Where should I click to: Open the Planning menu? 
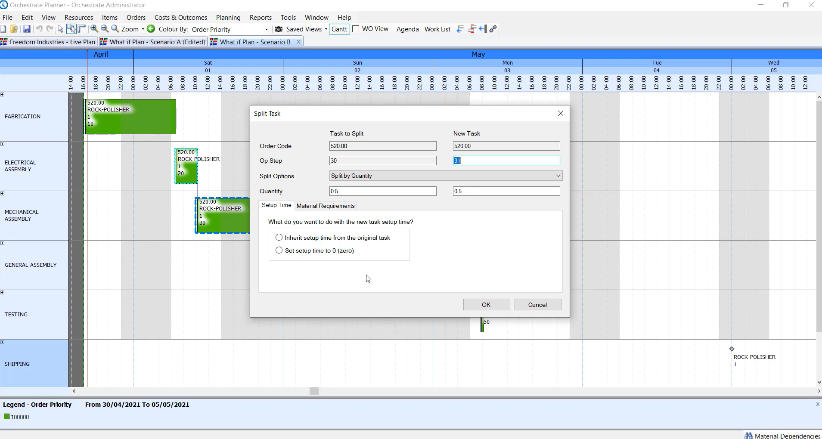[228, 17]
